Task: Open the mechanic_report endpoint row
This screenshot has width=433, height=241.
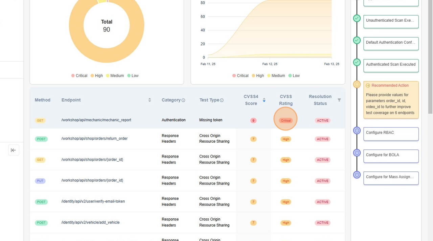Action: (x=96, y=120)
